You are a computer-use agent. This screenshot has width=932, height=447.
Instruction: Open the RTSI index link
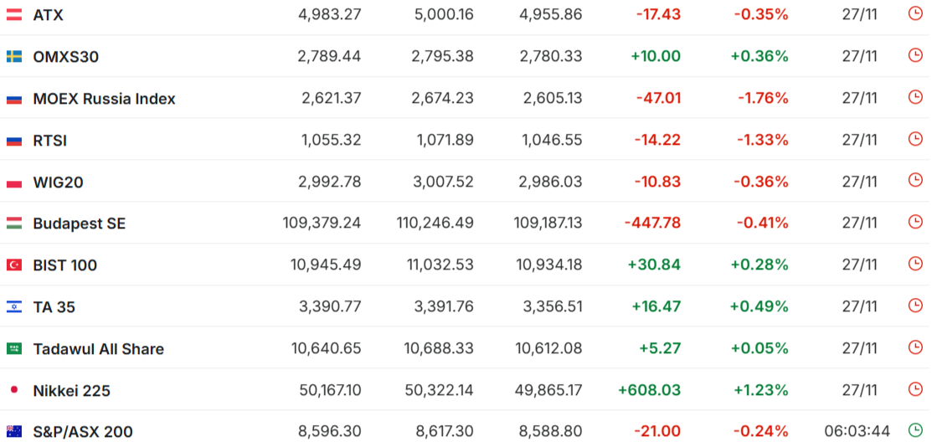click(x=49, y=141)
